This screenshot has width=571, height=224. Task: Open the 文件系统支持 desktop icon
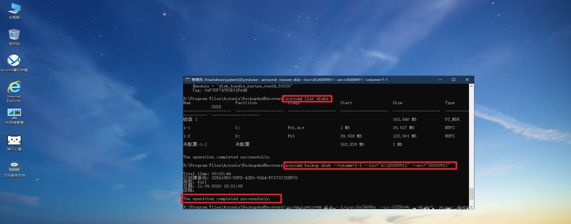[14, 167]
